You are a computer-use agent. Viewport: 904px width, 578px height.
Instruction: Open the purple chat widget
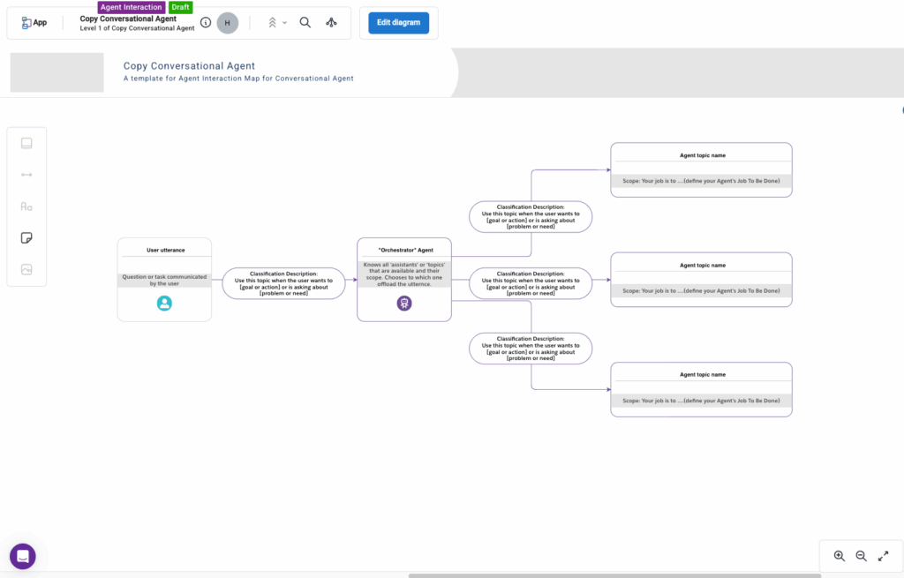pyautogui.click(x=23, y=556)
